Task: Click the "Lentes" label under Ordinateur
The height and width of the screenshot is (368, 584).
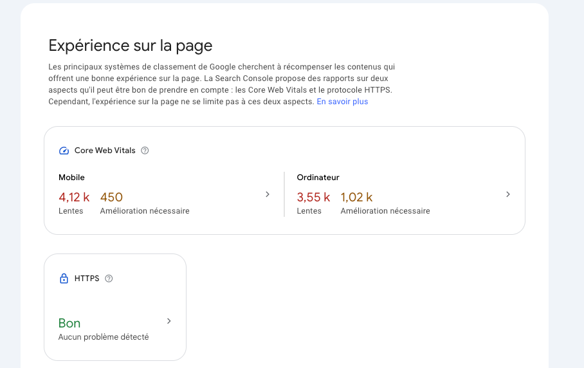Action: click(309, 211)
